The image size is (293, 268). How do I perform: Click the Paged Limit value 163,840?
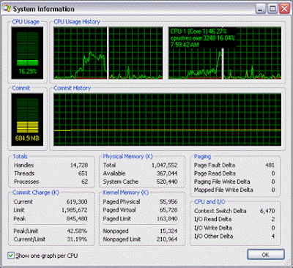167,218
